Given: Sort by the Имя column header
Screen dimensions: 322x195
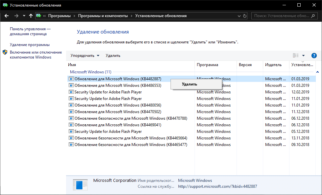Looking at the screenshot, I should coord(130,65).
